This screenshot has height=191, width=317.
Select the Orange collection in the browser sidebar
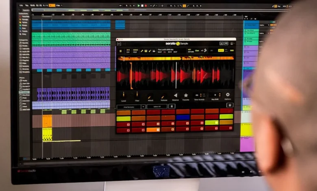click(24, 20)
